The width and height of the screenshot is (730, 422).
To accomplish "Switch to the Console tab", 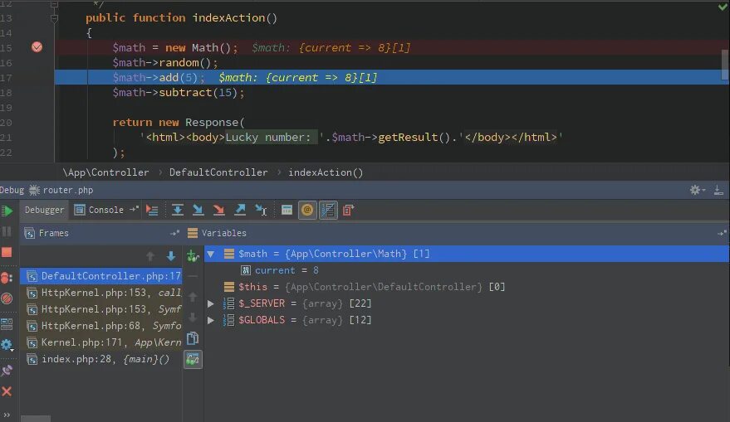I will click(x=100, y=210).
